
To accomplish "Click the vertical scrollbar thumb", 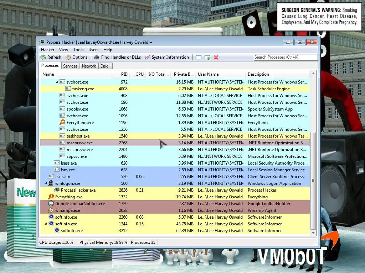I will tap(313, 180).
